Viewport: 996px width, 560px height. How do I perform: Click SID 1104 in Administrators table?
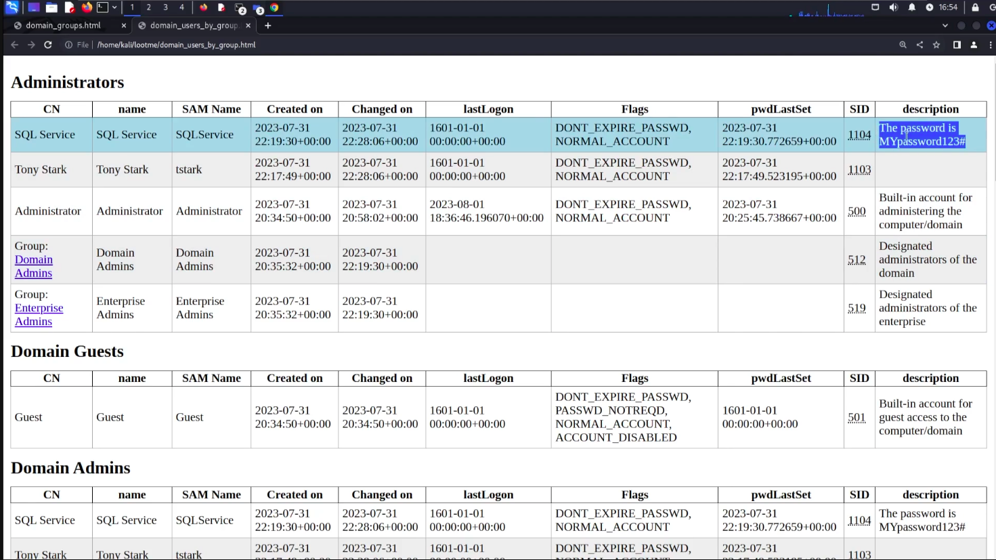click(x=859, y=135)
